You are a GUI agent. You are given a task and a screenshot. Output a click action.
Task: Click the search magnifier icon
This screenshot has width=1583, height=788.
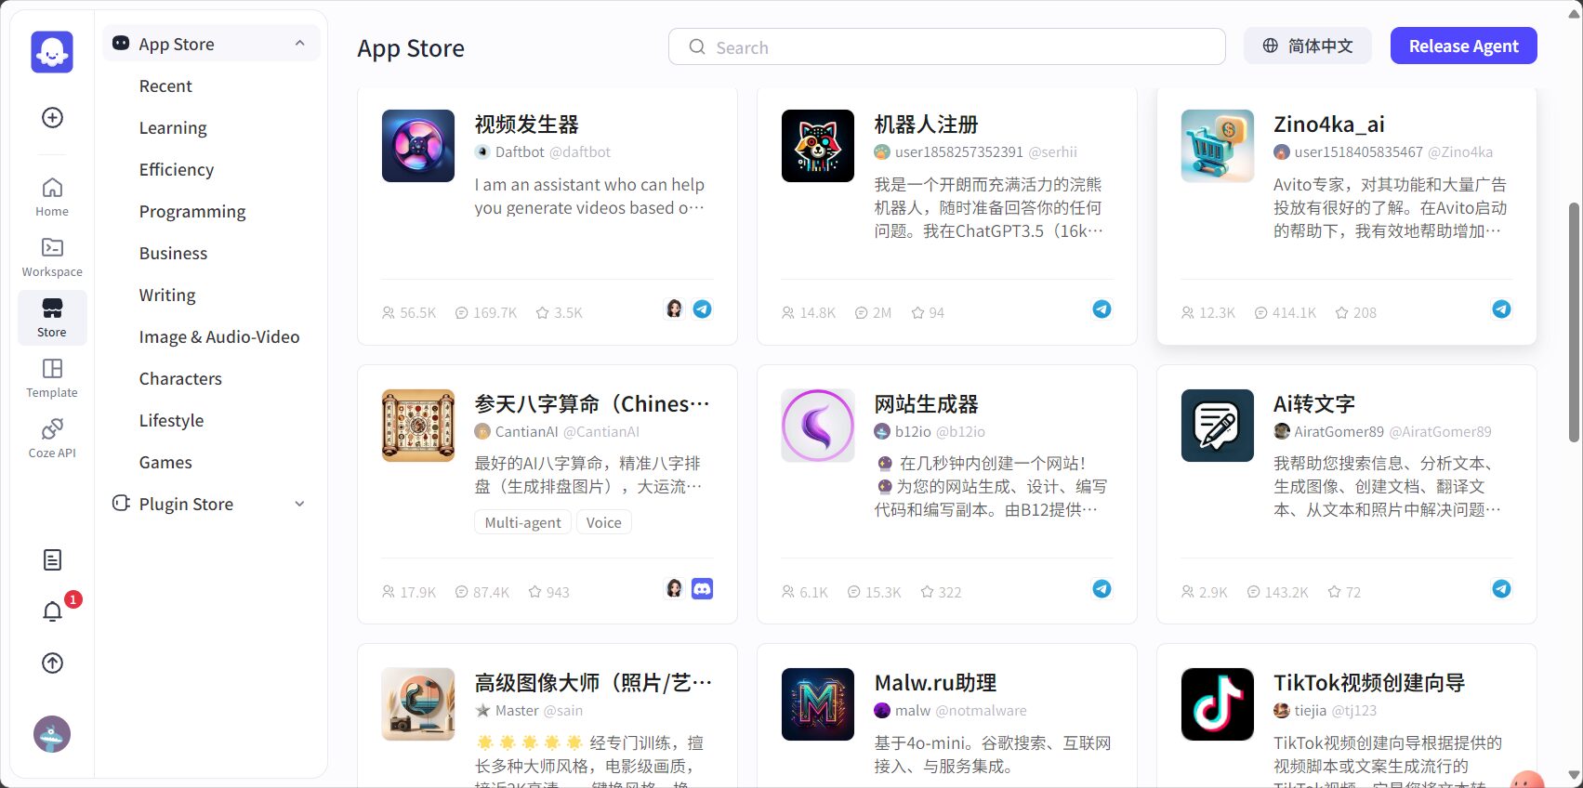point(697,46)
